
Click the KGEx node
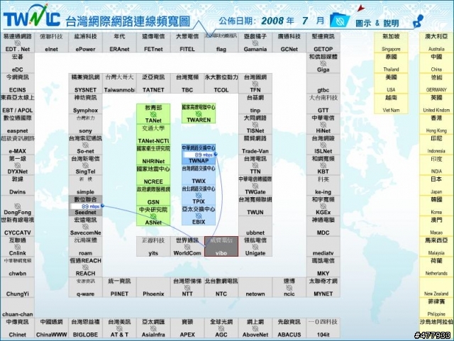point(323,206)
